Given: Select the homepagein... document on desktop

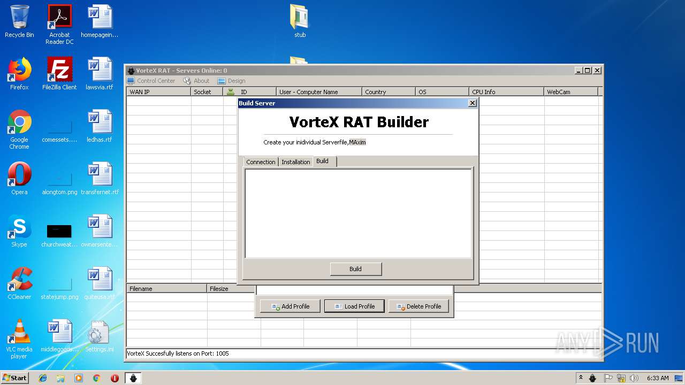Looking at the screenshot, I should [x=100, y=21].
